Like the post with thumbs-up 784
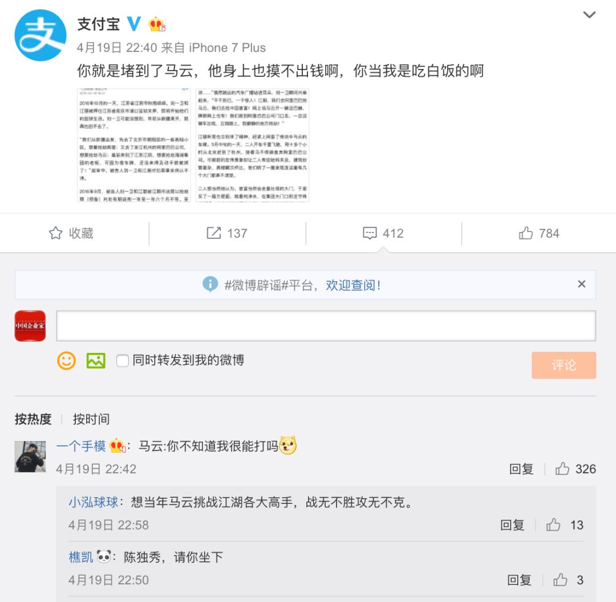This screenshot has width=616, height=602. pyautogui.click(x=538, y=233)
